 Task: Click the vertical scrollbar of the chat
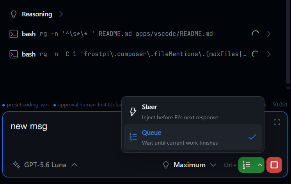click(x=288, y=42)
